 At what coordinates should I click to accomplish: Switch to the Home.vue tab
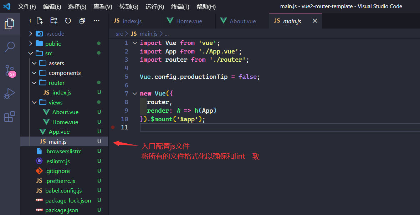(189, 21)
